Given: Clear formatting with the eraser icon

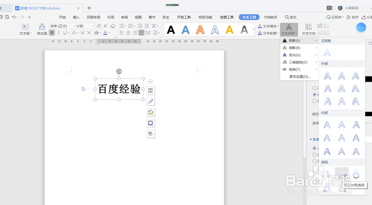Looking at the screenshot, I should (x=113, y=26).
